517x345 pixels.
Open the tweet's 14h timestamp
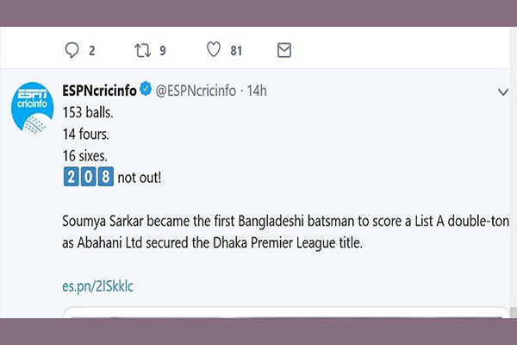coord(257,91)
